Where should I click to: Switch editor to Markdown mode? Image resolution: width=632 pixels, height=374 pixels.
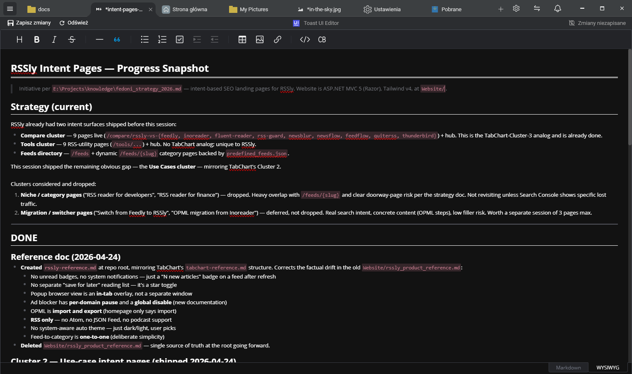(x=569, y=367)
